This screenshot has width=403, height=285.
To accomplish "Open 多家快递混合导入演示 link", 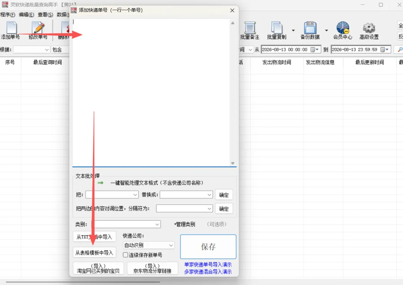I will point(208,272).
